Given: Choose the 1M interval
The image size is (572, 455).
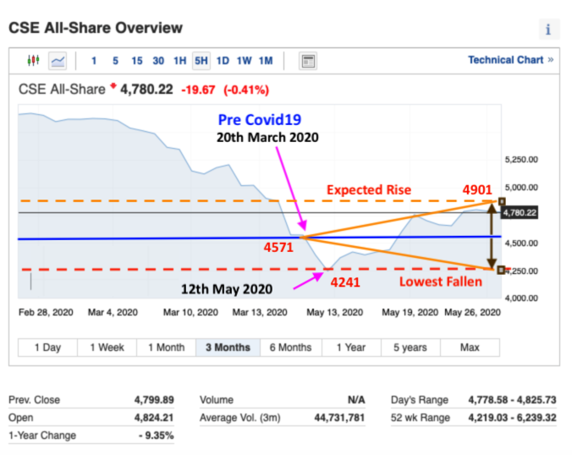Looking at the screenshot, I should pos(266,61).
